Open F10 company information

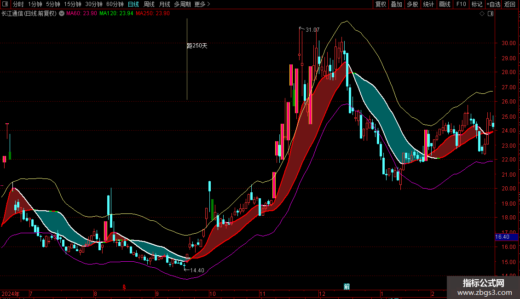click(x=461, y=5)
